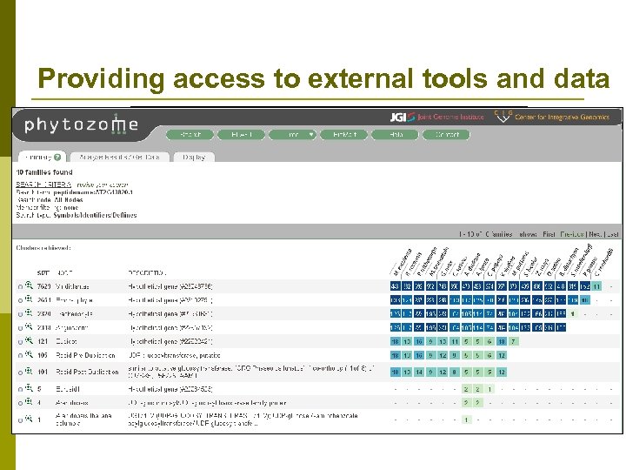This screenshot has height=470, width=626.
Task: Click the CIG Center for Integrative Genomics logo
Action: [552, 117]
